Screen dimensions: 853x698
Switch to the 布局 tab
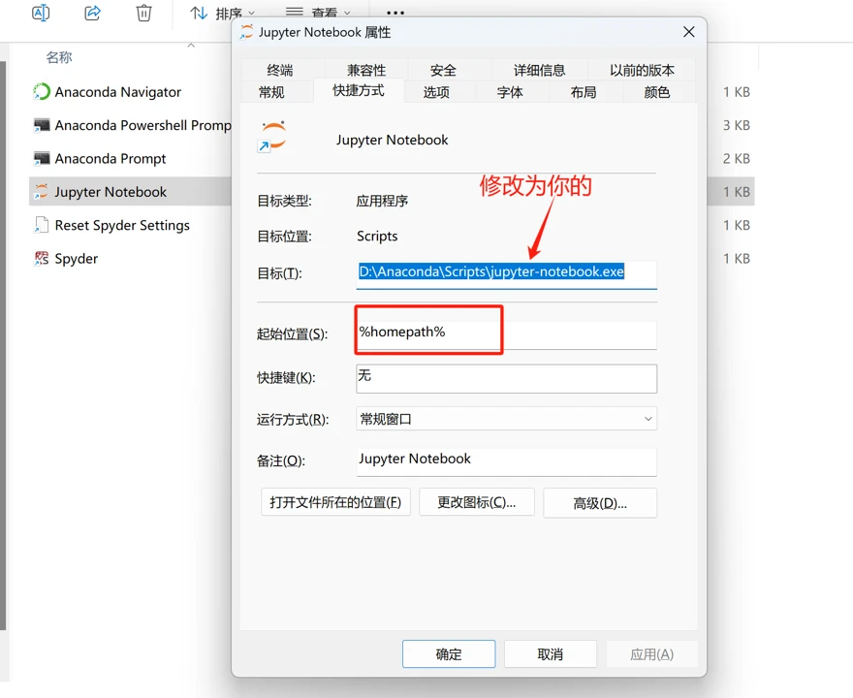584,92
